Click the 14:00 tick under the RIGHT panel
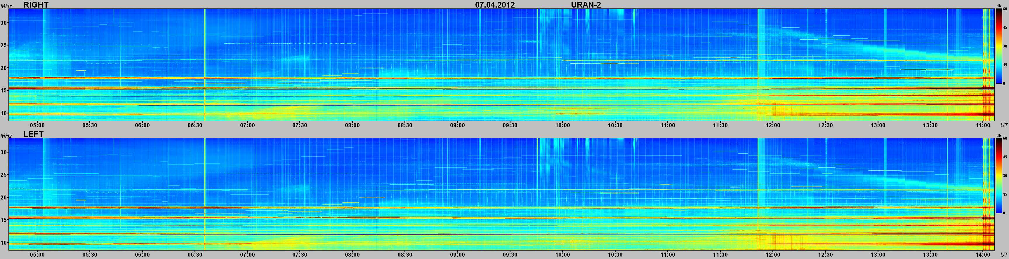Screen dimensions: 1009x259 tap(983, 125)
